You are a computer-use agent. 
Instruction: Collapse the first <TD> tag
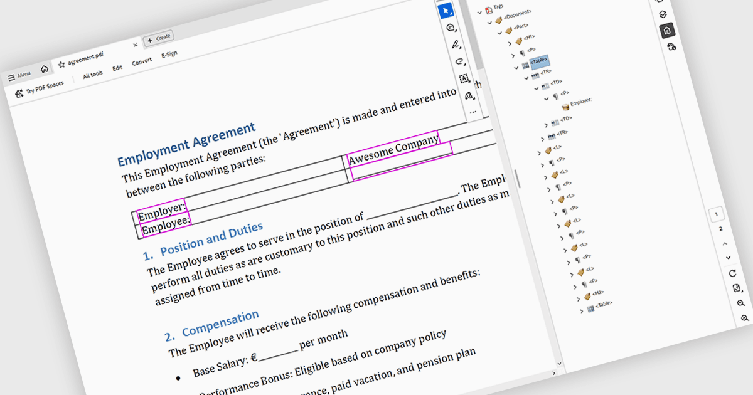pyautogui.click(x=536, y=88)
